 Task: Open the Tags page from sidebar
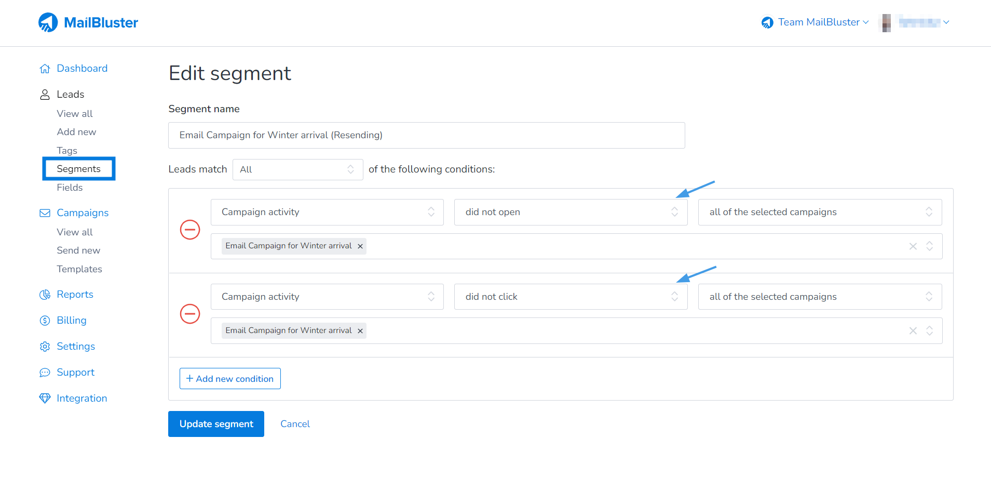[x=66, y=150]
